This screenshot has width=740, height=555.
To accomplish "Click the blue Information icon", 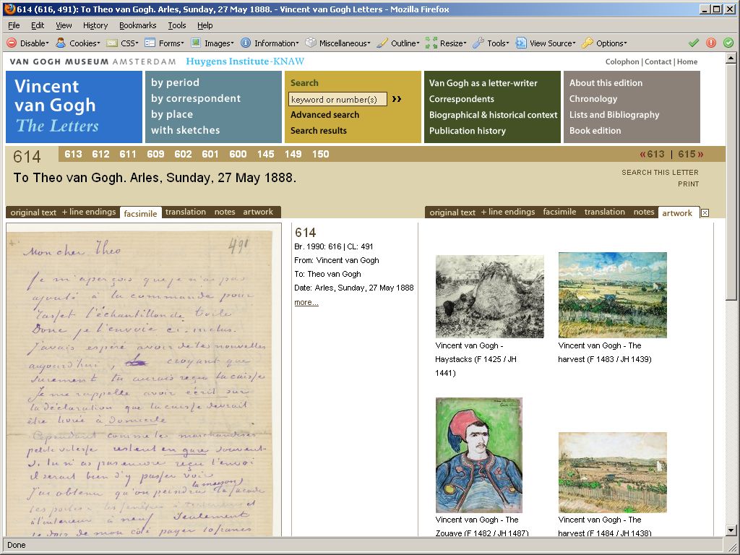I will pos(246,43).
